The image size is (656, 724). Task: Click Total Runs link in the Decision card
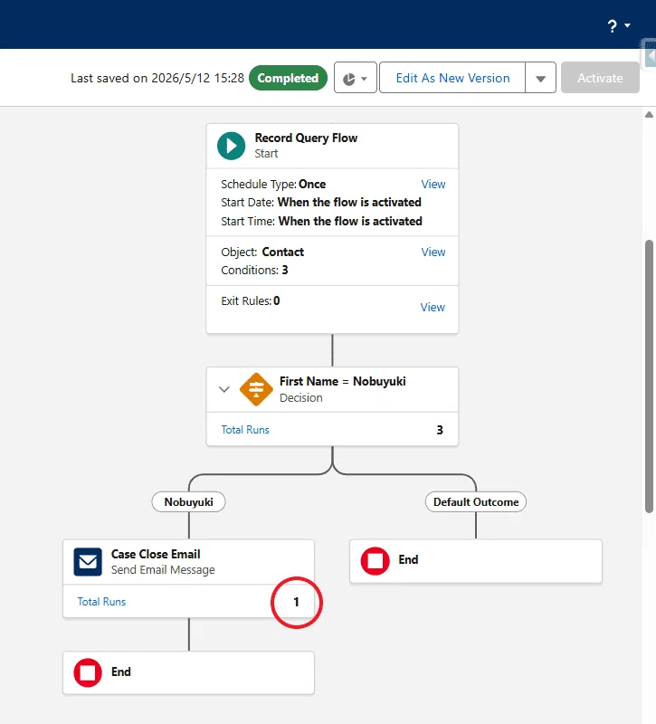point(245,430)
